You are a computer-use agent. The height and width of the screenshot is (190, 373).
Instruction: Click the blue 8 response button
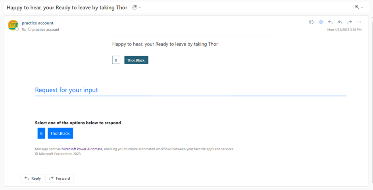click(41, 133)
